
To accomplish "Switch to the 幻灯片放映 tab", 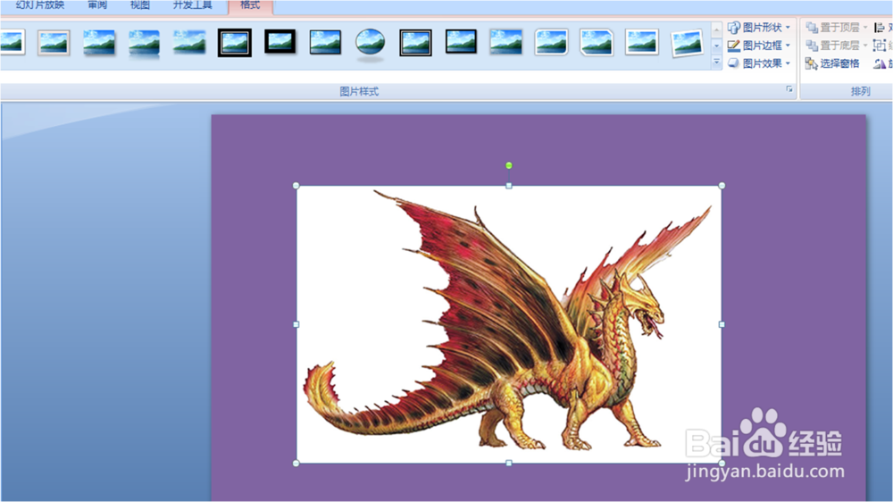I will [x=40, y=5].
